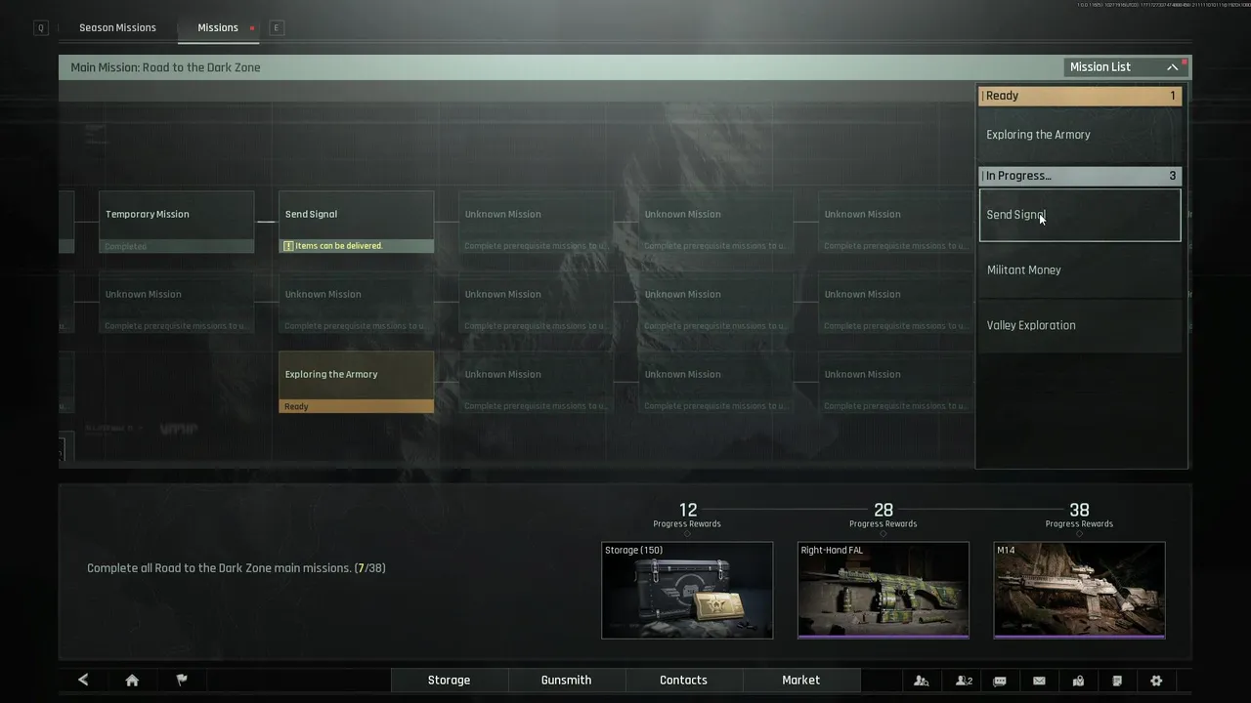This screenshot has width=1251, height=703.
Task: Open the Storage tab
Action: pos(449,681)
